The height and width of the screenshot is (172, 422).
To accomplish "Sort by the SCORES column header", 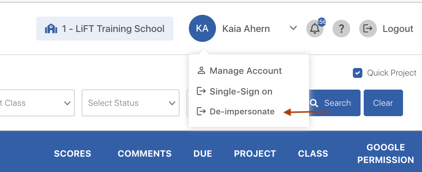I will (x=72, y=154).
